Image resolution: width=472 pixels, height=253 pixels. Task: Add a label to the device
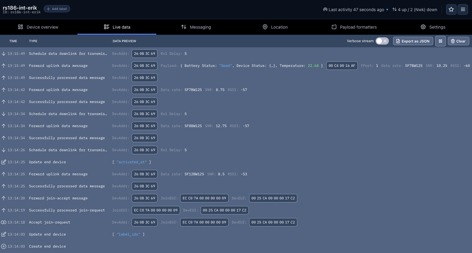[x=57, y=9]
